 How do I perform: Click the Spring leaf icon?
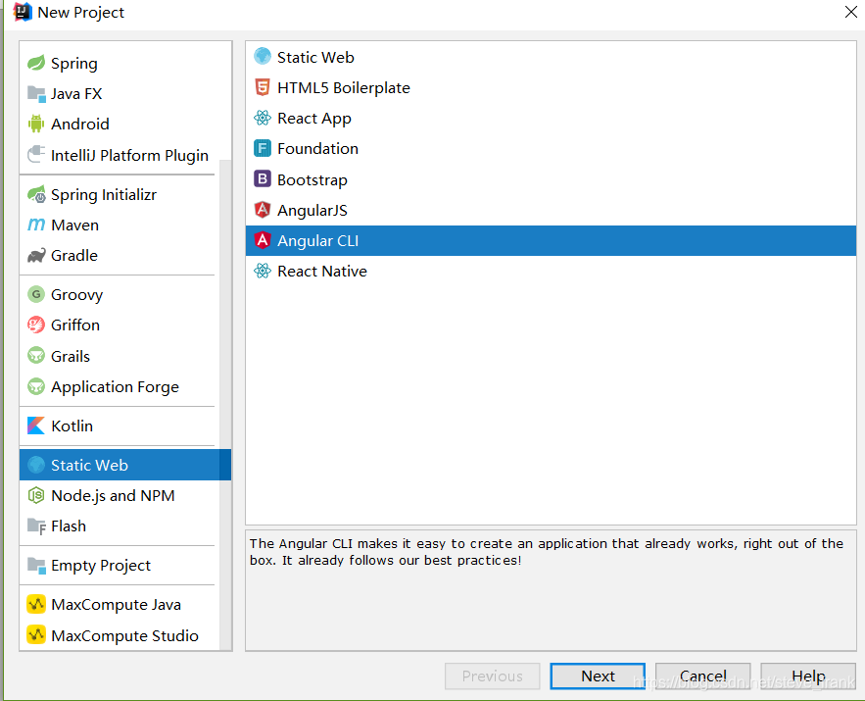36,63
